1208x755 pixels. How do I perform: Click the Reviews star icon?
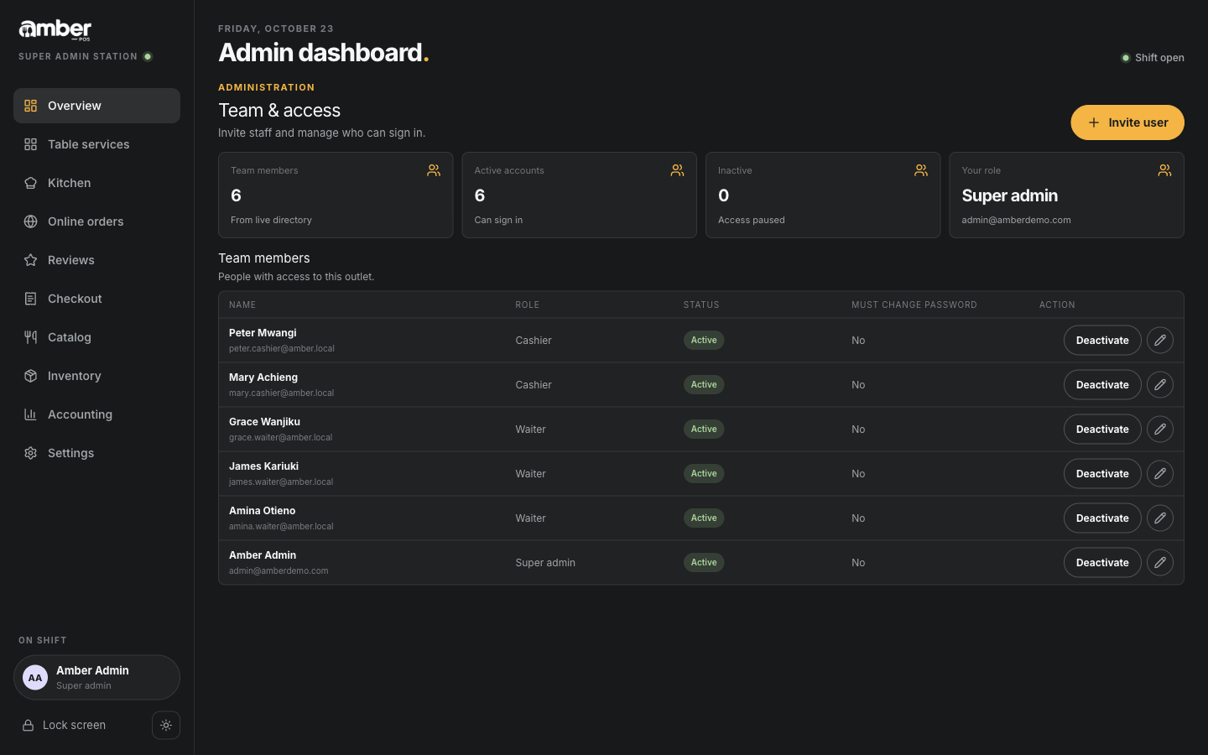[x=30, y=260]
